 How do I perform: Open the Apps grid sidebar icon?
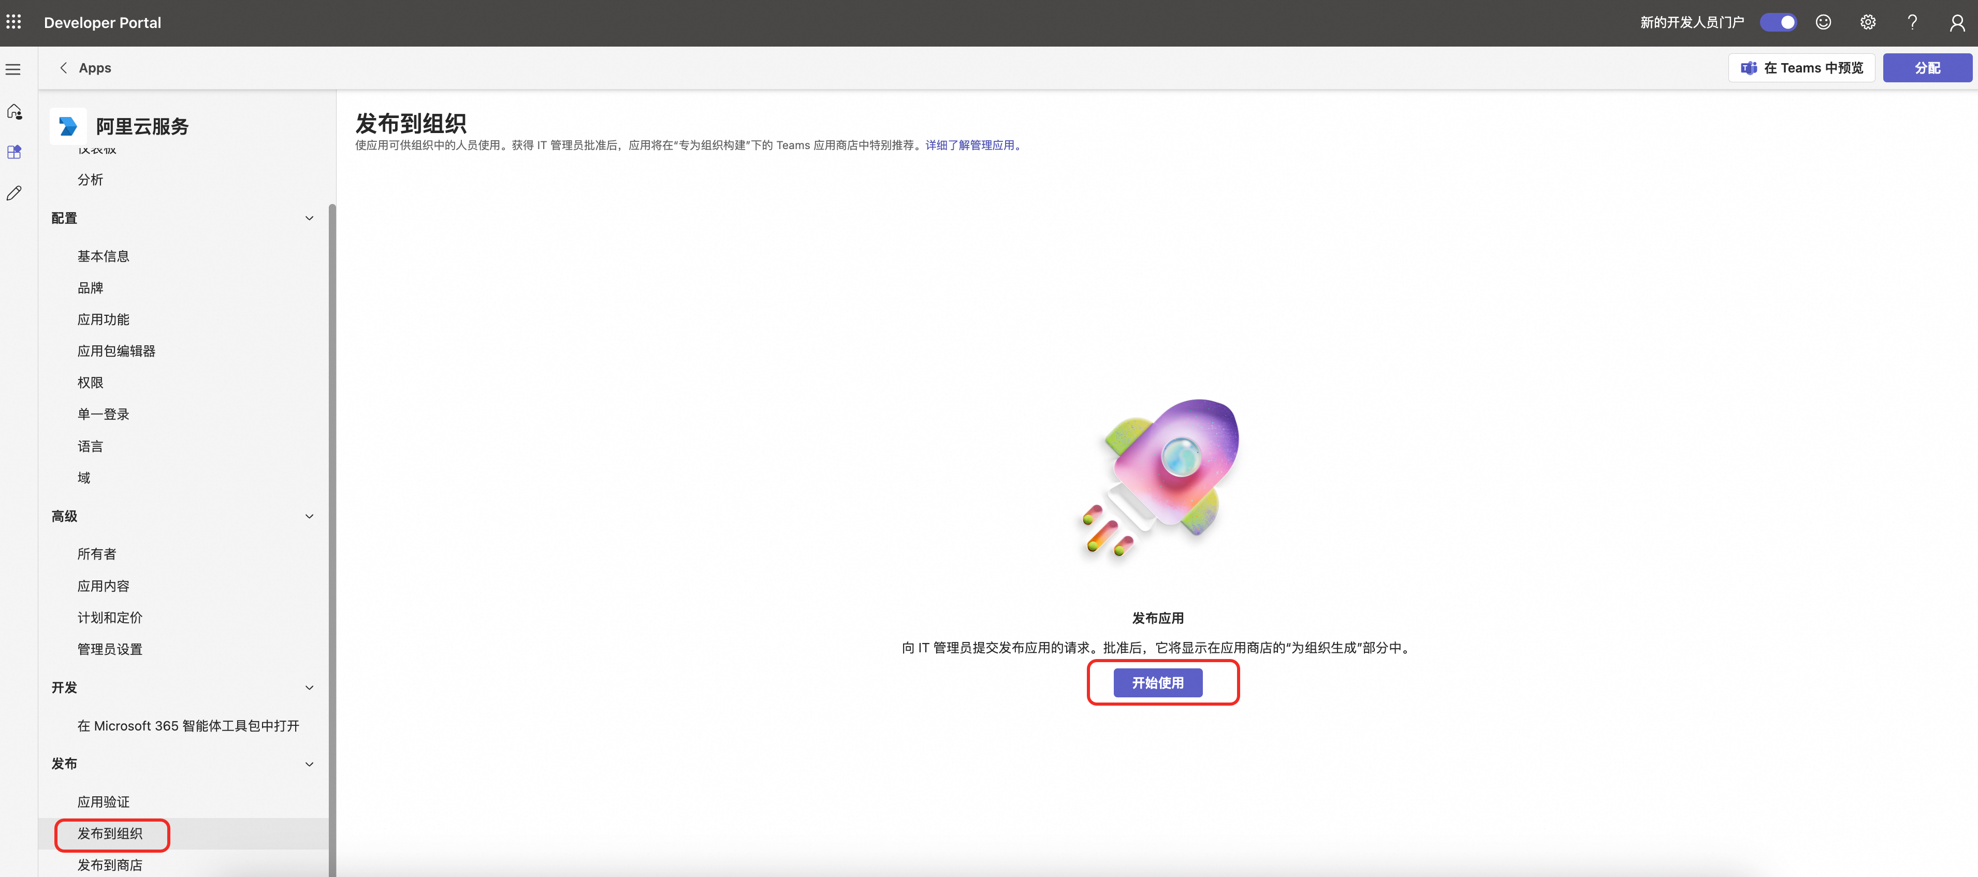(14, 152)
